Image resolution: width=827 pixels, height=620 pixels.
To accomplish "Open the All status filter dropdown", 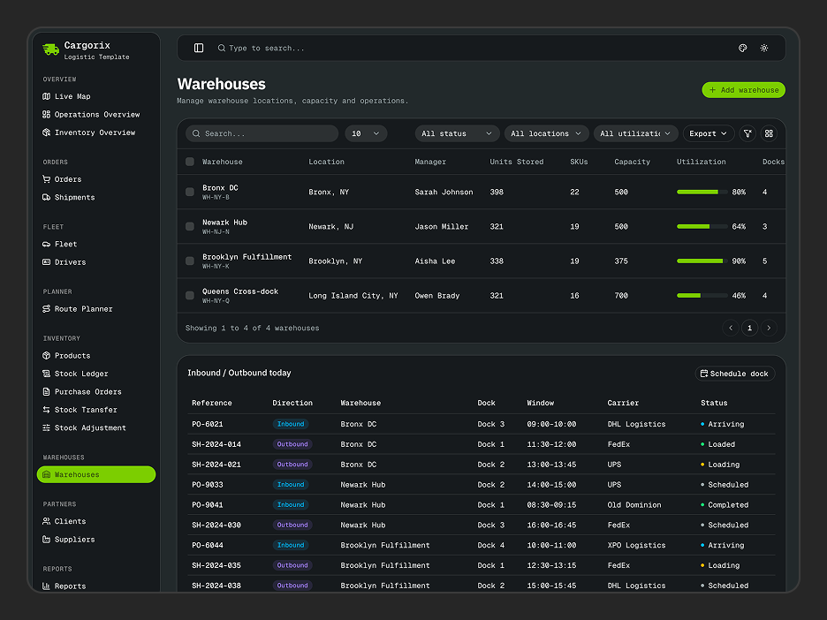I will point(457,133).
